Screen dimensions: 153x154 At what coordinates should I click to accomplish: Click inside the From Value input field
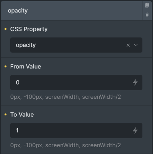[x=76, y=82]
